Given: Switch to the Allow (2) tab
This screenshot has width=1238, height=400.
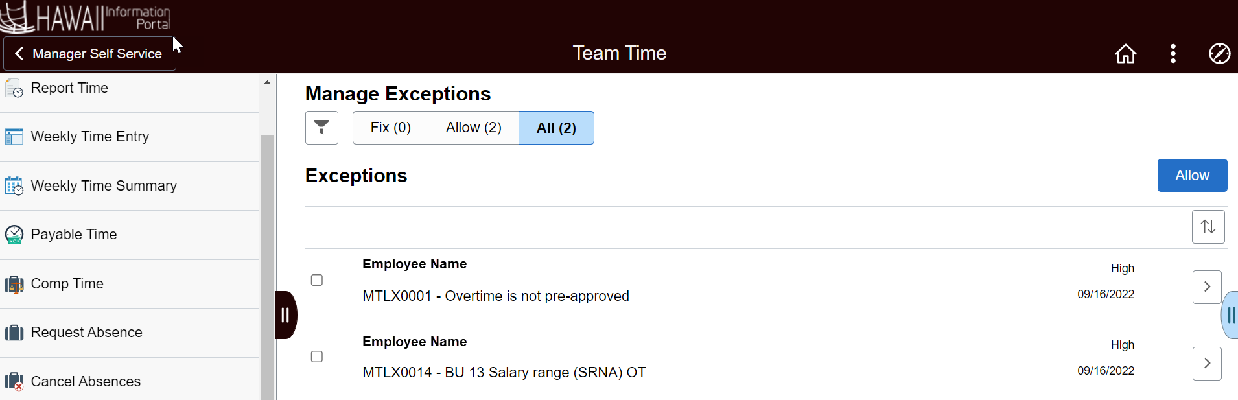Looking at the screenshot, I should pyautogui.click(x=473, y=127).
